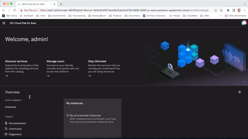Open the GainSight bookmark
Screen dimensions: 248x139
tap(27, 16)
